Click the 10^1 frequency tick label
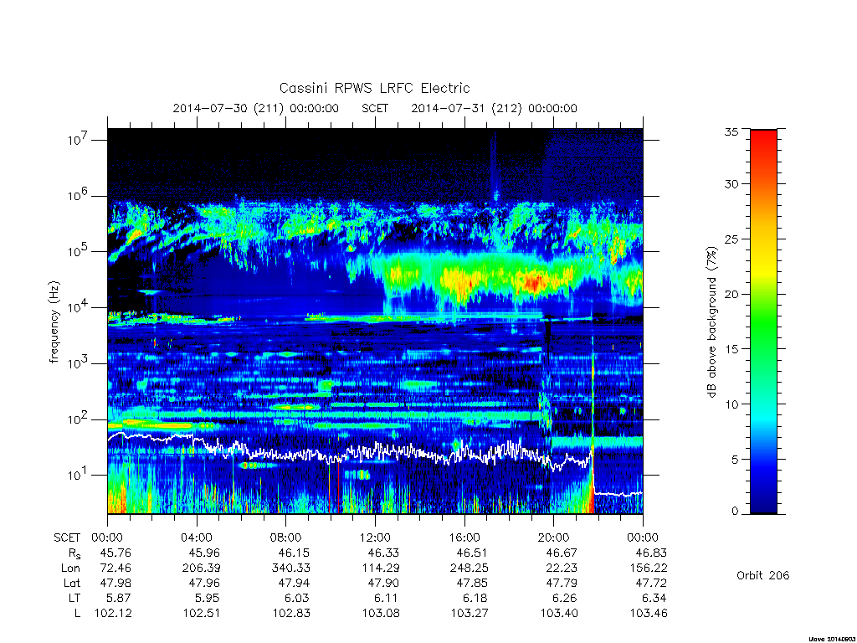The height and width of the screenshot is (643, 857). point(78,475)
